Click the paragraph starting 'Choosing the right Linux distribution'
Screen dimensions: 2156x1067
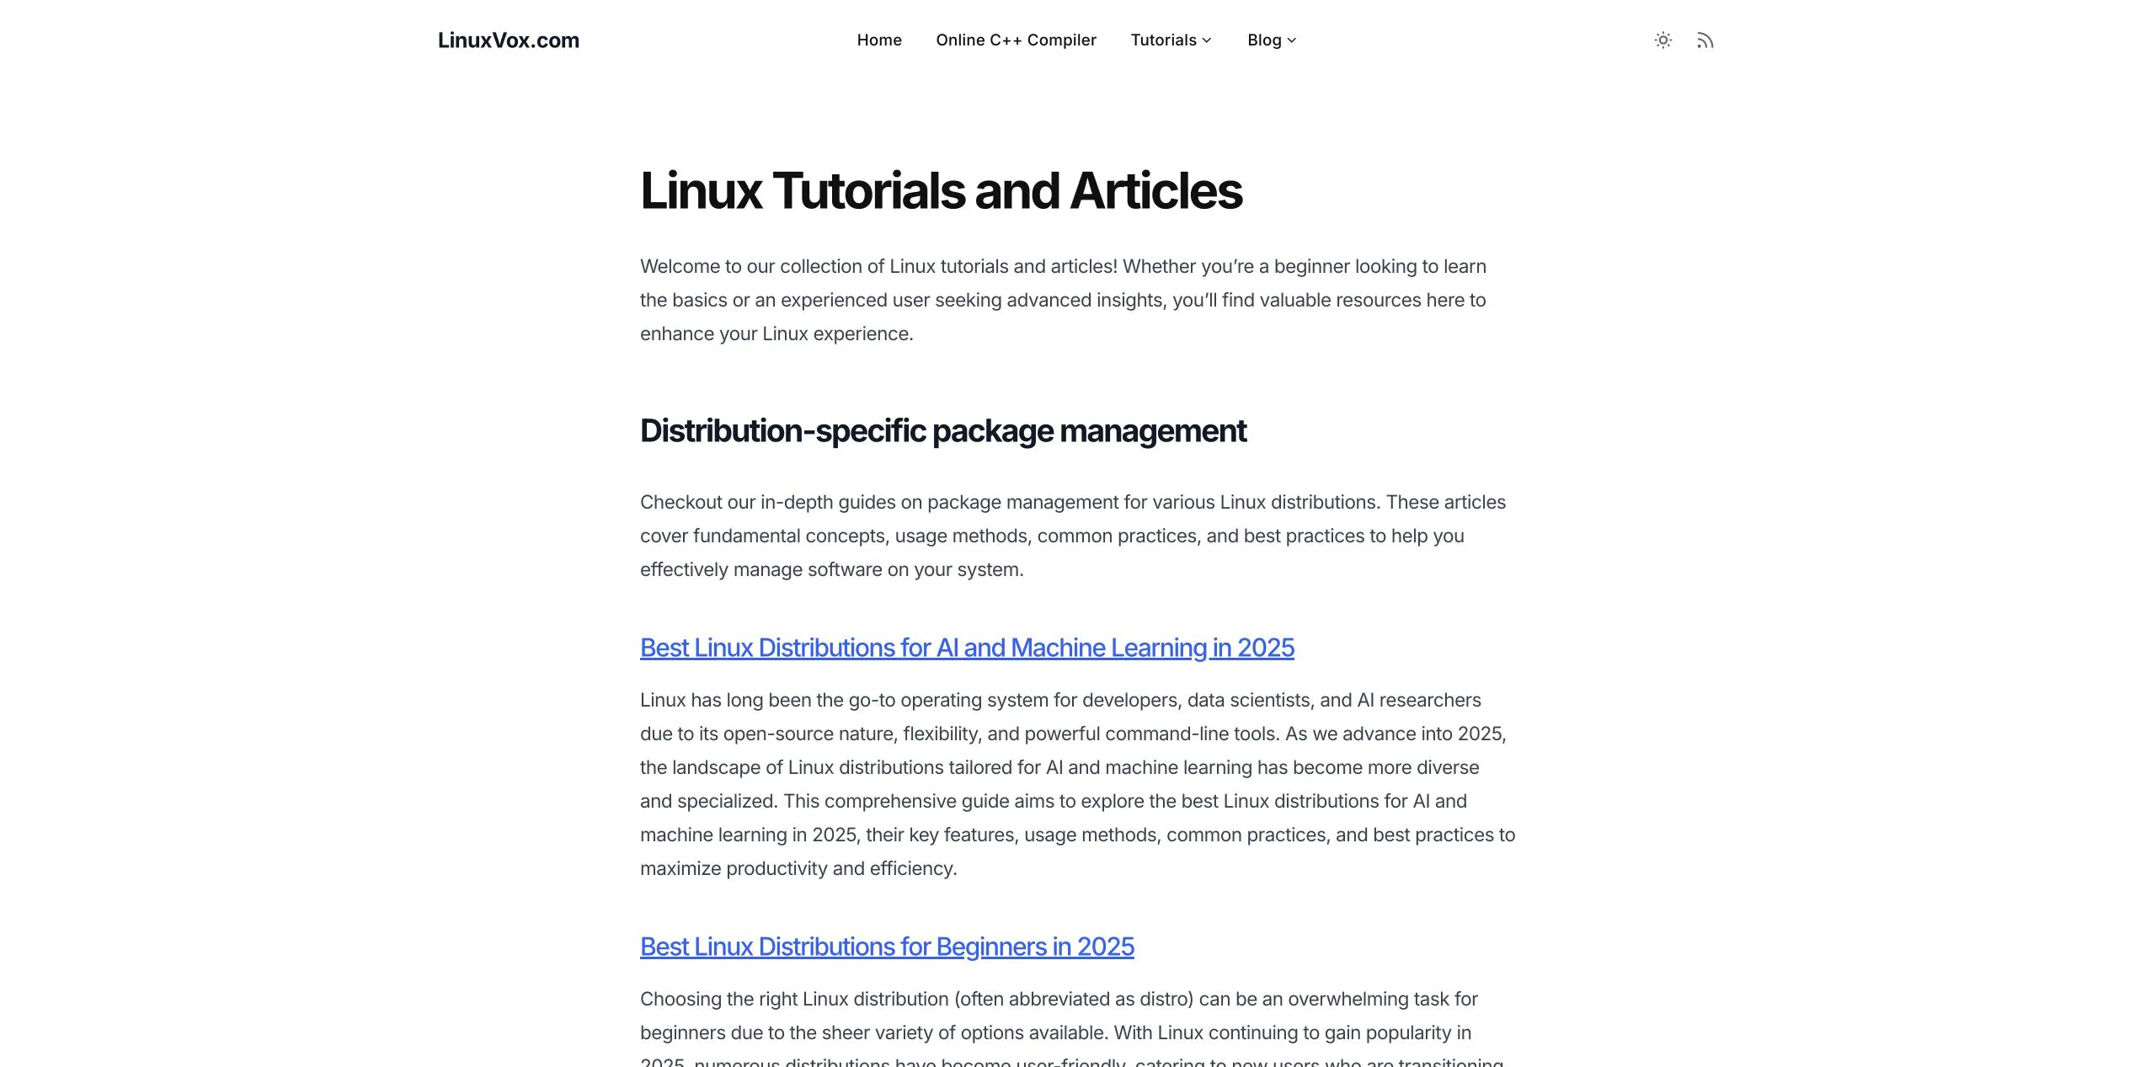pos(1072,1029)
